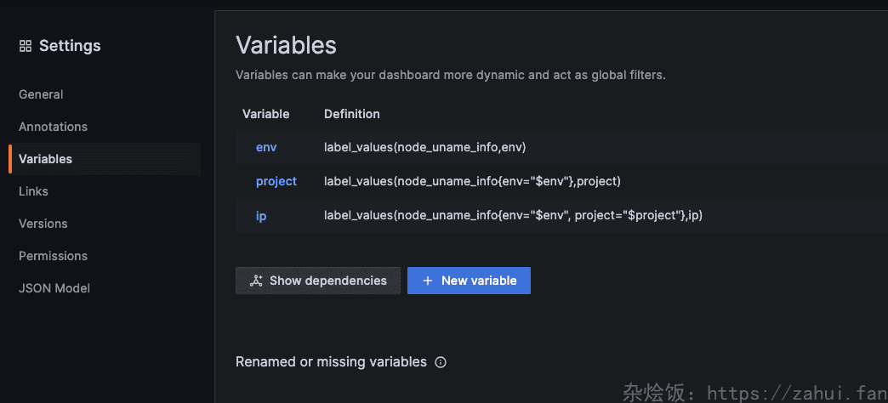Open the Permissions settings page

[x=53, y=256]
